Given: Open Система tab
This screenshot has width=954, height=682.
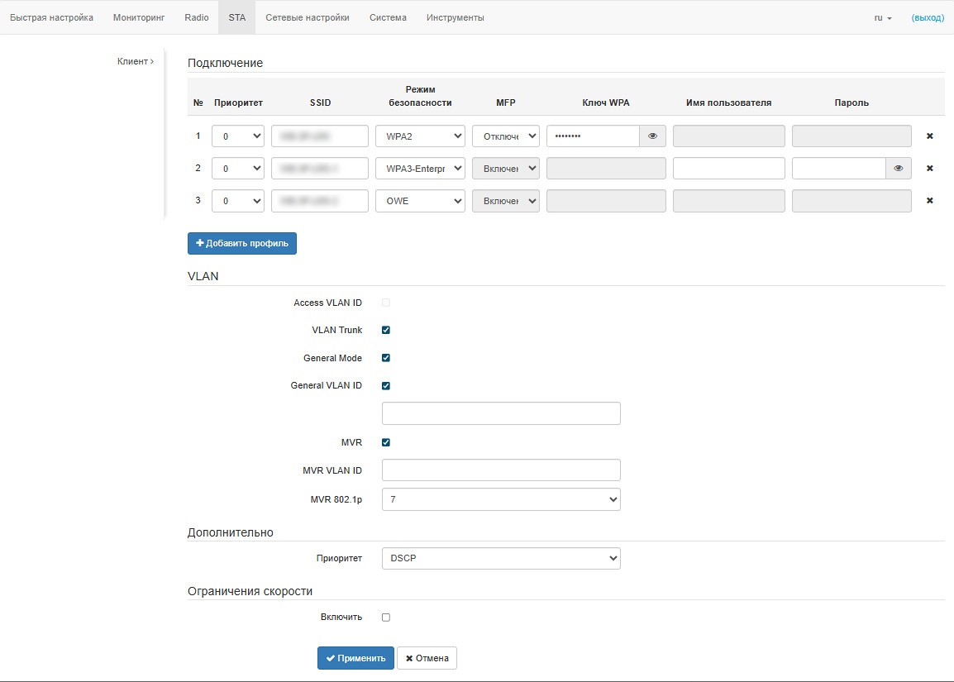Looking at the screenshot, I should click(x=388, y=17).
